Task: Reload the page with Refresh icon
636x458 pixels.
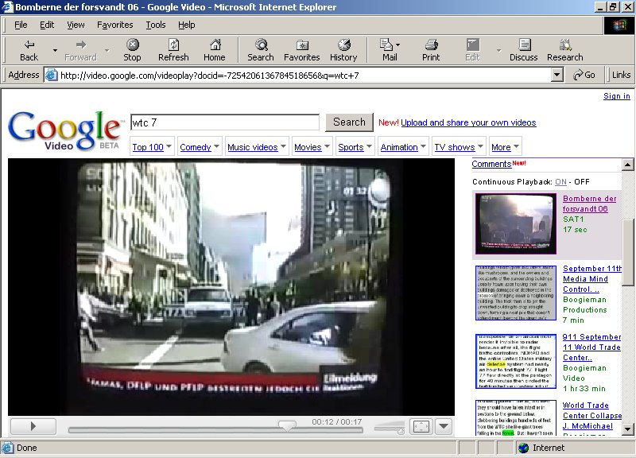Action: tap(173, 50)
